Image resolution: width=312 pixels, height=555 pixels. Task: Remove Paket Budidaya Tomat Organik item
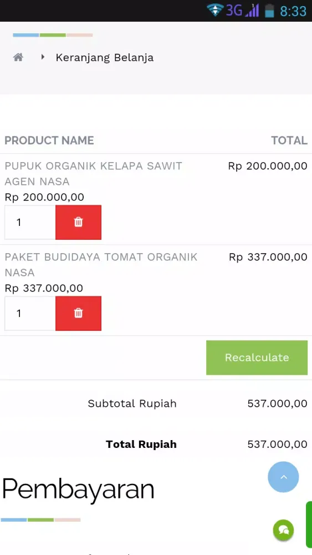click(79, 313)
